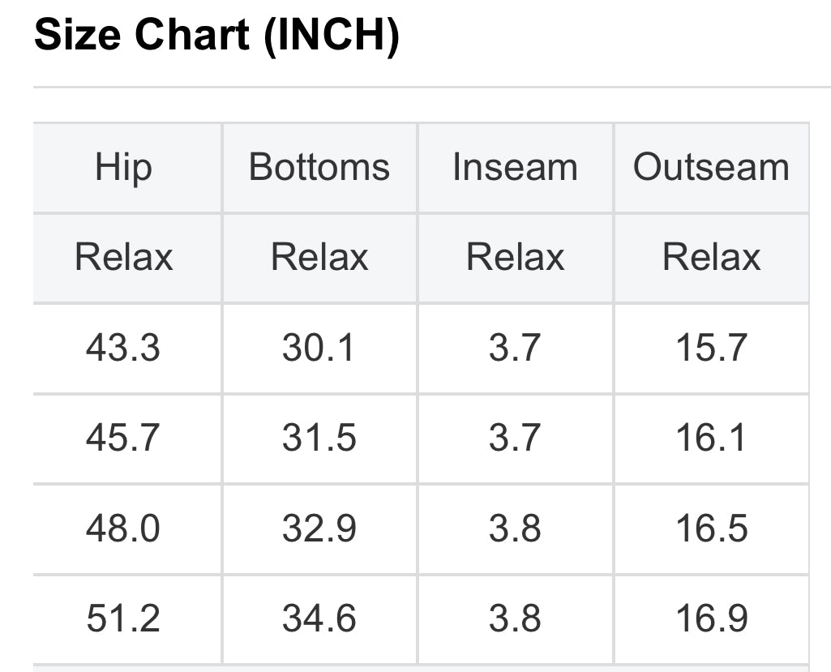Select the 16.5 outseam value cell
831x672 pixels.
coord(711,529)
